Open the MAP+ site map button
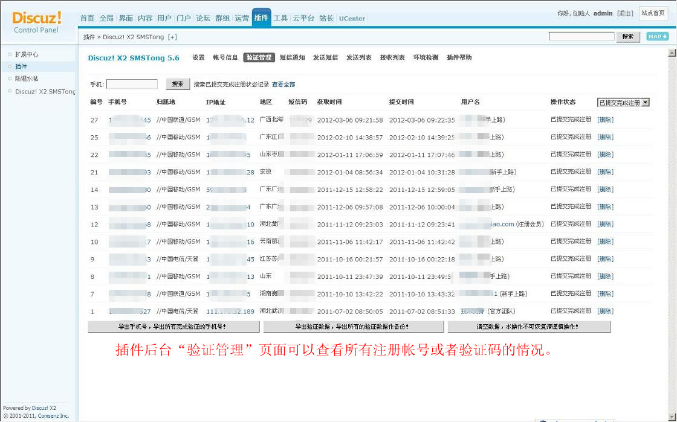Image resolution: width=677 pixels, height=422 pixels. tap(657, 37)
